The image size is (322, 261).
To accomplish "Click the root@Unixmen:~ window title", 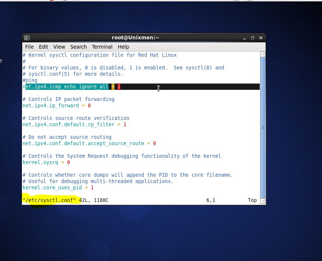I will (x=135, y=38).
